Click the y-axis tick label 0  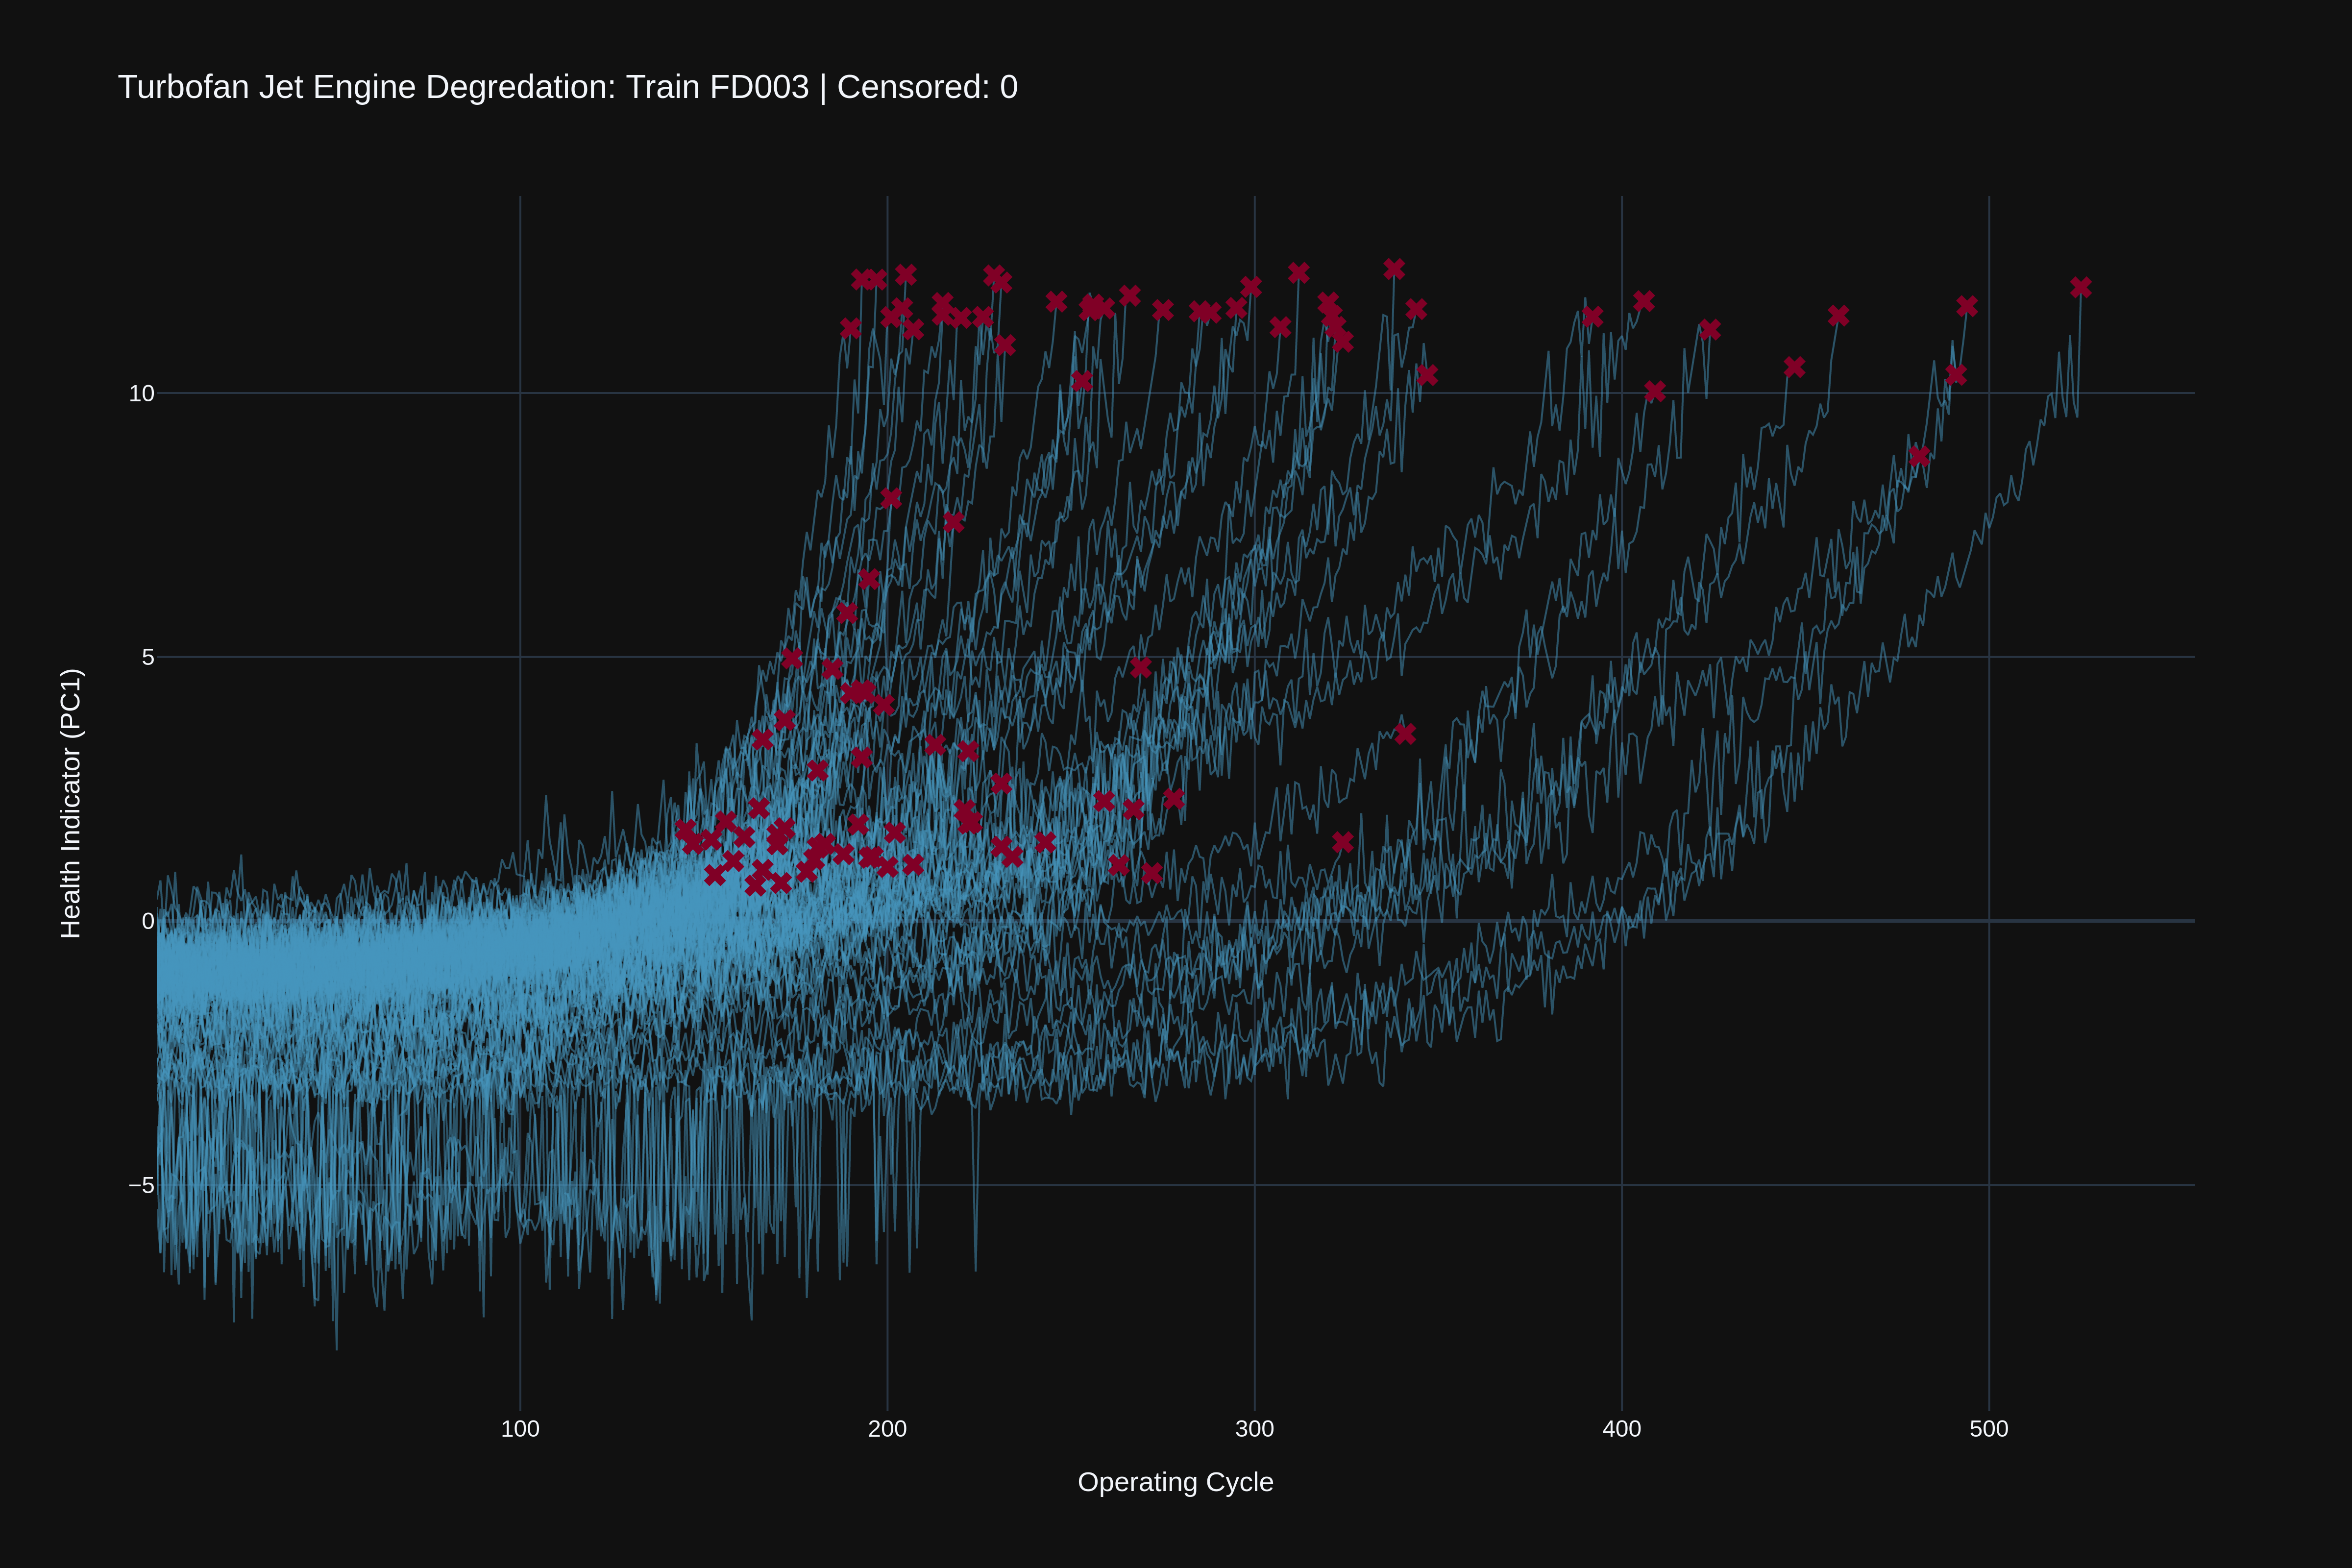tap(148, 922)
